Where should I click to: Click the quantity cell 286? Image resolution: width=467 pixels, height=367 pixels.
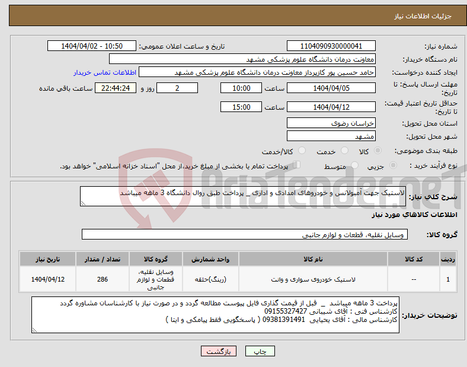pyautogui.click(x=102, y=279)
